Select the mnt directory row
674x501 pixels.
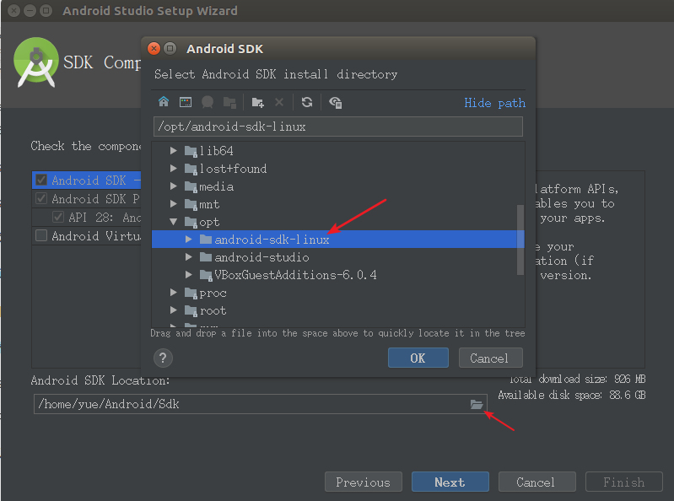click(x=338, y=204)
